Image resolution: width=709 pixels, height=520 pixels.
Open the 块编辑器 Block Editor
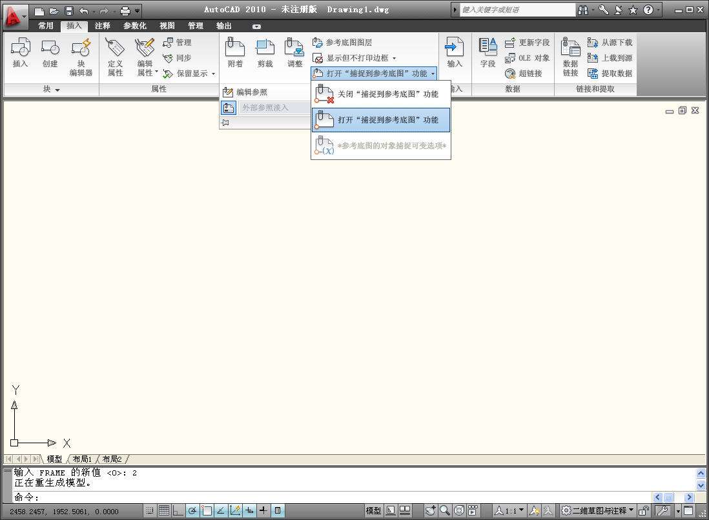pos(81,57)
